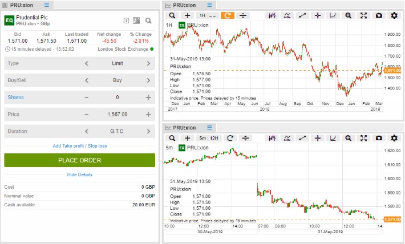Switch Buy/Sell to previous option with left arrow
The height and width of the screenshot is (244, 405).
pyautogui.click(x=87, y=80)
